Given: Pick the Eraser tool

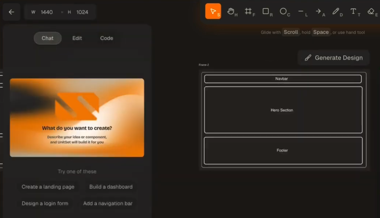Looking at the screenshot, I should (371, 12).
